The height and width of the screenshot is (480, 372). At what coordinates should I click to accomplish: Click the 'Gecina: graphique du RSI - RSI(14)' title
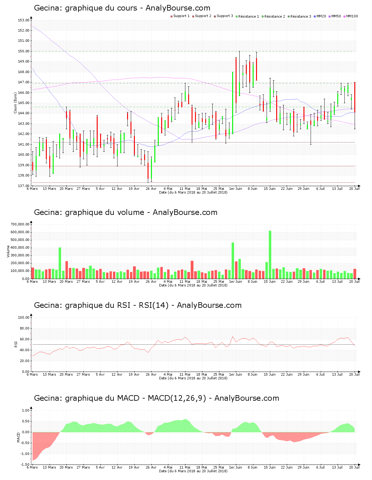138,305
